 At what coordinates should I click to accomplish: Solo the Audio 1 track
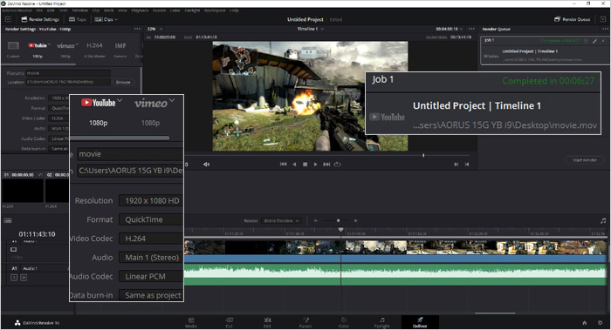[x=14, y=278]
